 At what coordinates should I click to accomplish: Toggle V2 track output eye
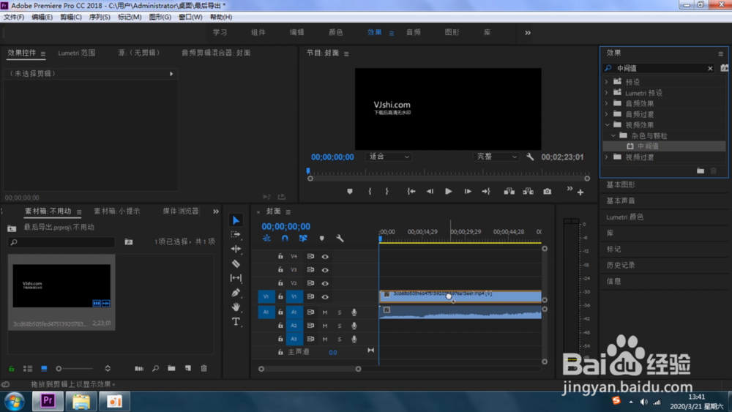325,283
